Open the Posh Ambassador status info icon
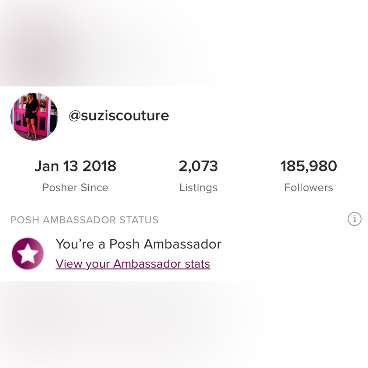The height and width of the screenshot is (368, 368). click(x=354, y=219)
